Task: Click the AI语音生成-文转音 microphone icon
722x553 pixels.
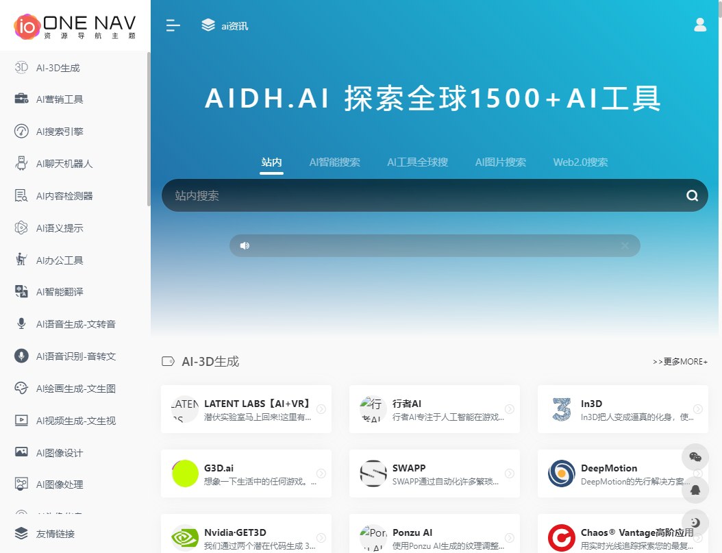Action: point(21,323)
